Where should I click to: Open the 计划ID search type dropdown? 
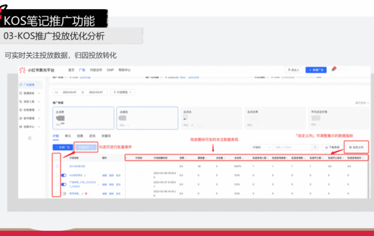[261, 147]
